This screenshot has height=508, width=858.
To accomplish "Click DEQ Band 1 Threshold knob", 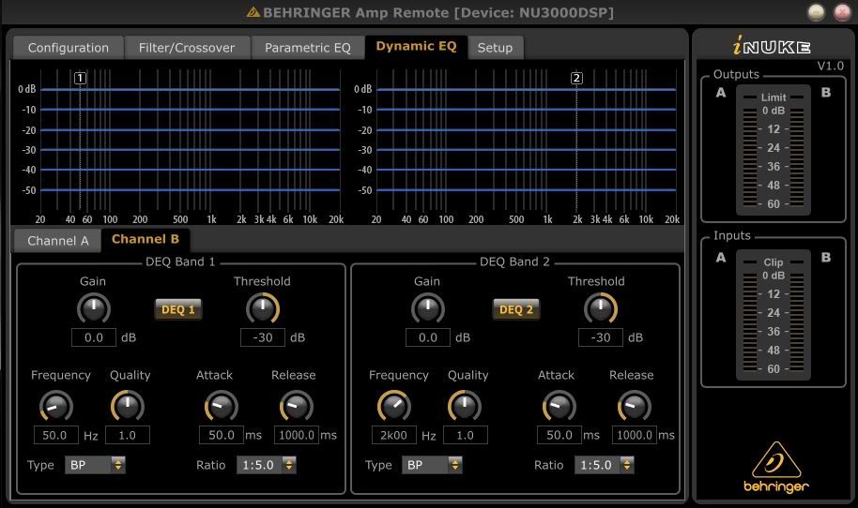I will pyautogui.click(x=263, y=308).
